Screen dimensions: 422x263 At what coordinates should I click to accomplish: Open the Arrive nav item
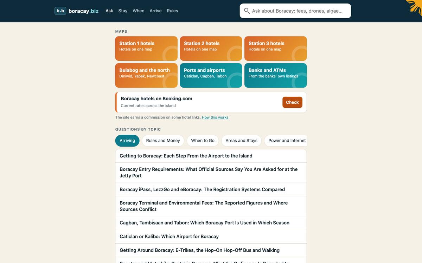pos(155,11)
